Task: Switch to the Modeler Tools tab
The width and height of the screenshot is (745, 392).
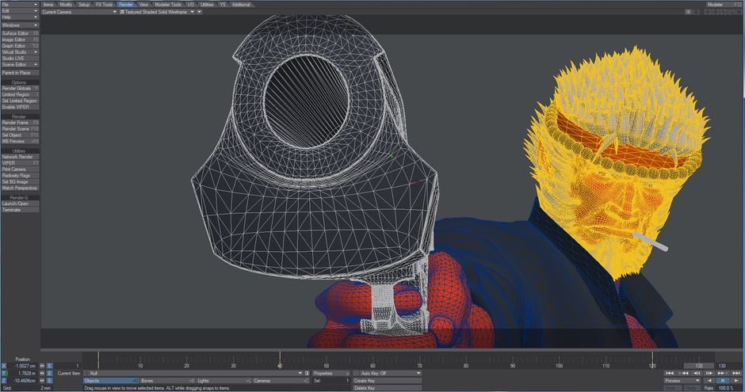Action: pyautogui.click(x=167, y=4)
